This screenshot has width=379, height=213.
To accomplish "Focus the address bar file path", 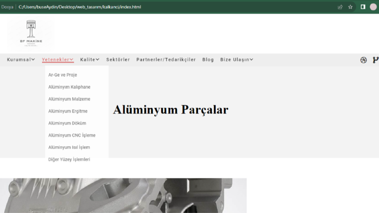I will pyautogui.click(x=80, y=7).
